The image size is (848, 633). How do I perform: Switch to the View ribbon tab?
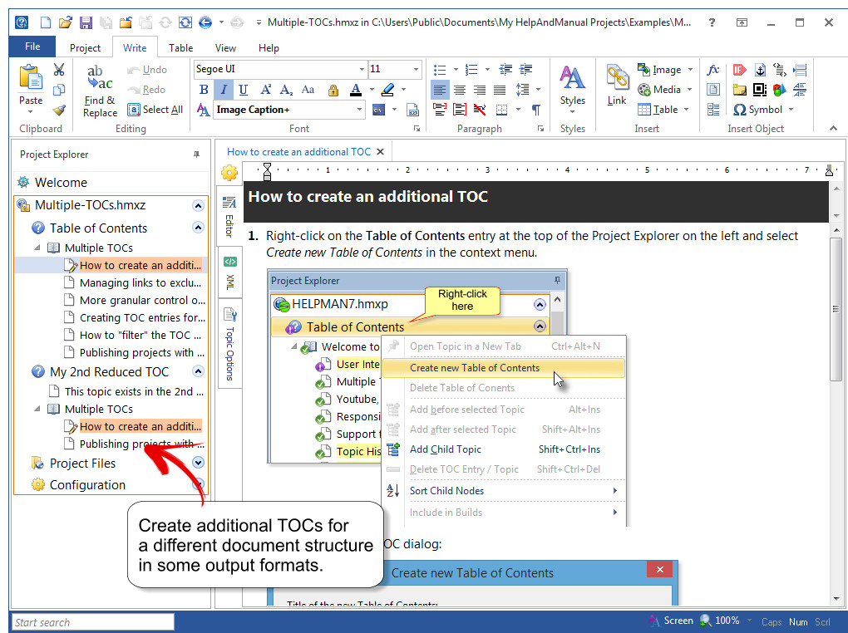point(225,48)
